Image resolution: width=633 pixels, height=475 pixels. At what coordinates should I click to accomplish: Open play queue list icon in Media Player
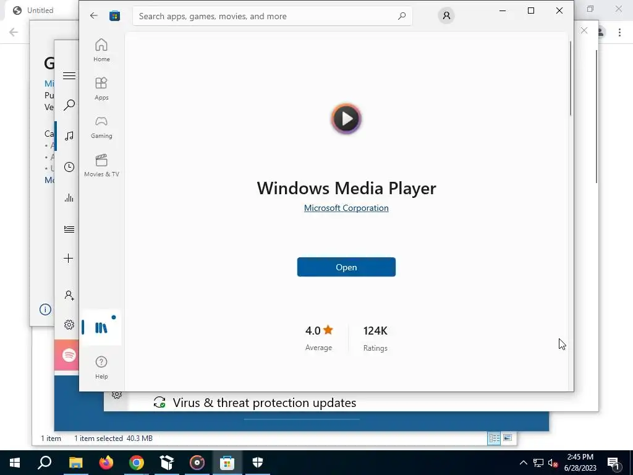tap(69, 229)
